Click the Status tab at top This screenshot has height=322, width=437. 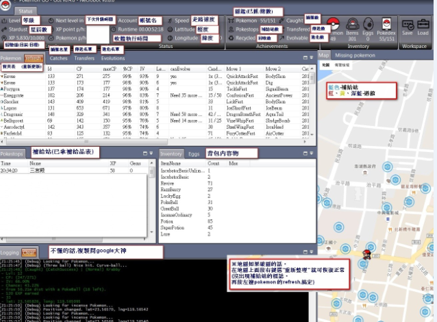(25, 12)
